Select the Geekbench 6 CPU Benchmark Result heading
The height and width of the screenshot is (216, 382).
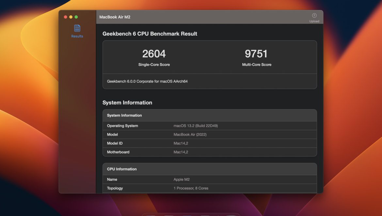pyautogui.click(x=150, y=34)
